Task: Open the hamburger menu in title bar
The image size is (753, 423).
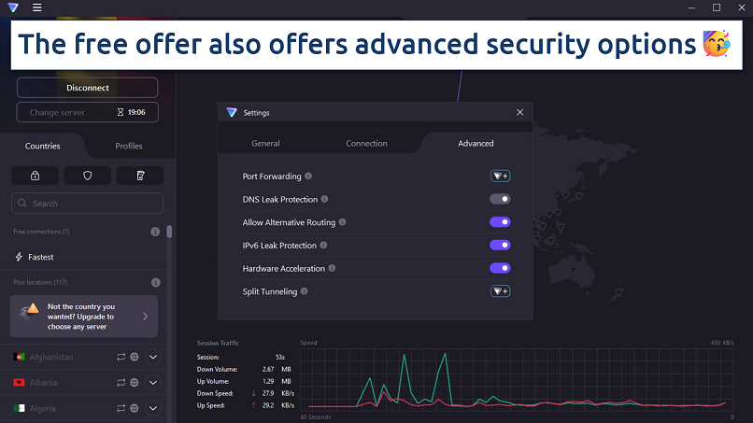Action: point(36,7)
